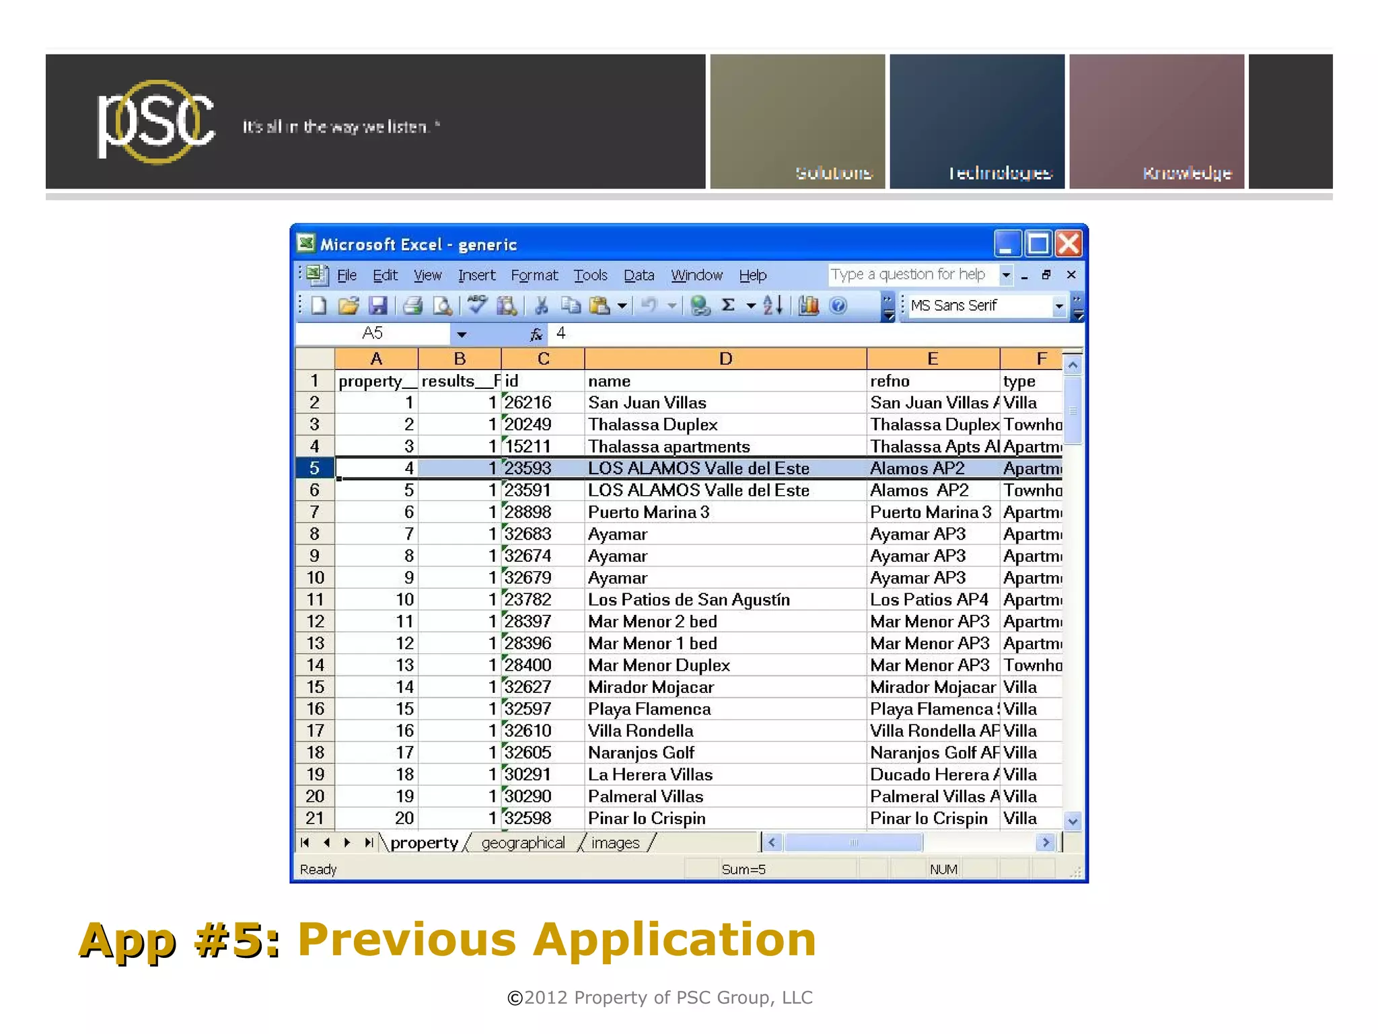Open the Help menu

(752, 275)
